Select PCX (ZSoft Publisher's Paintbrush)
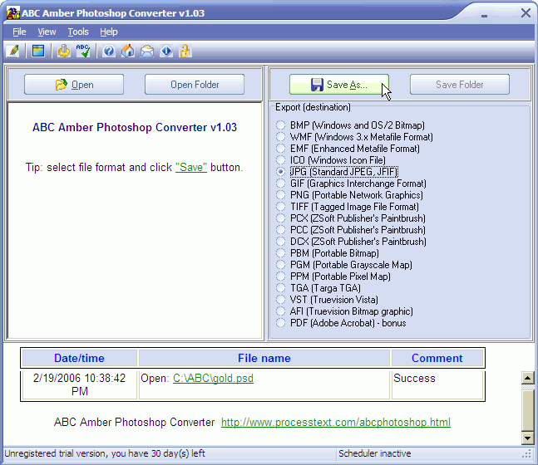 [351, 218]
